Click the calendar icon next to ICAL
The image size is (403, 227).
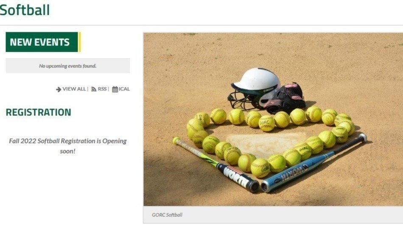click(115, 89)
